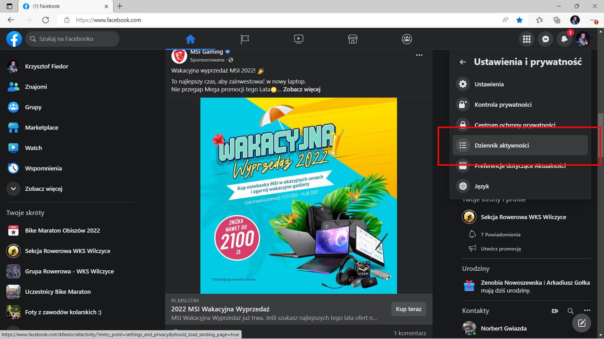
Task: Go back in the browser
Action: click(11, 20)
